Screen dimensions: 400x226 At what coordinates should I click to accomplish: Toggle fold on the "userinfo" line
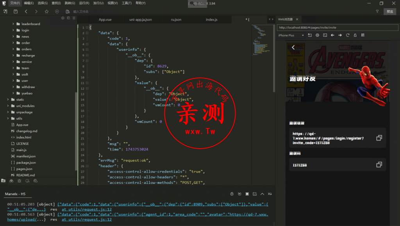tap(87, 50)
